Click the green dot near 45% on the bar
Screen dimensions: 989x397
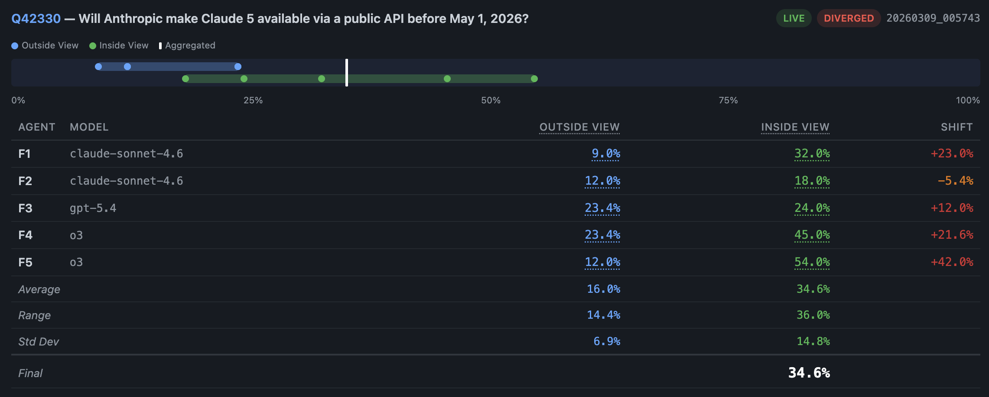coord(447,79)
